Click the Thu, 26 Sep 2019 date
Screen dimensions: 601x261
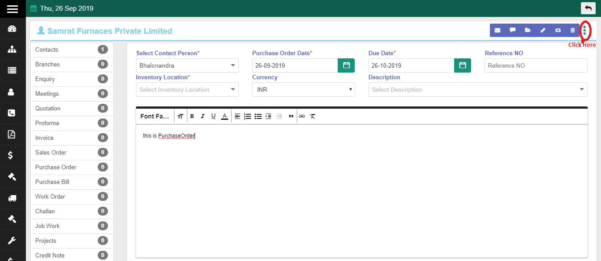pos(66,8)
